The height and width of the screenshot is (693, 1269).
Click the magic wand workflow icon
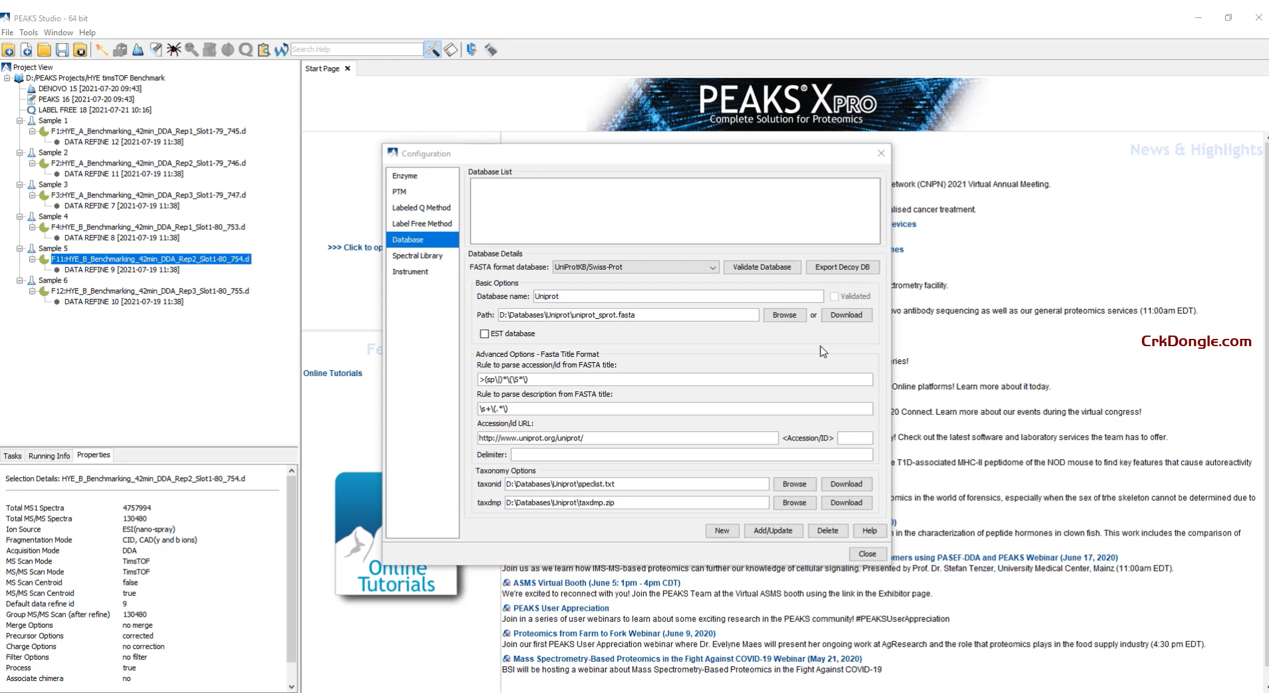tap(101, 50)
